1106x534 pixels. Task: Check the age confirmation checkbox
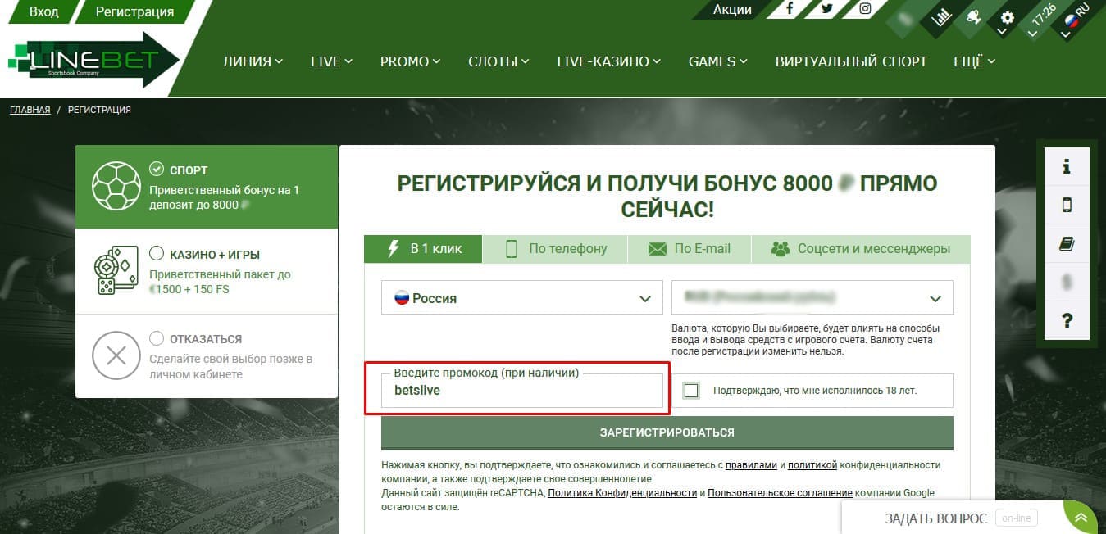pyautogui.click(x=691, y=390)
